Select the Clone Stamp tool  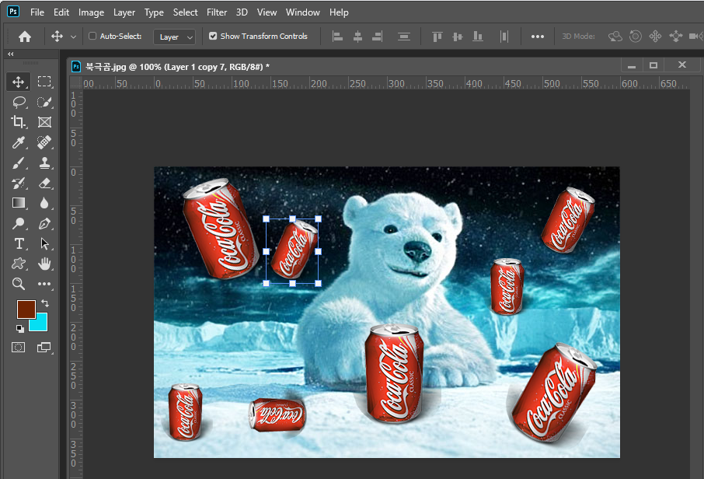pyautogui.click(x=44, y=163)
